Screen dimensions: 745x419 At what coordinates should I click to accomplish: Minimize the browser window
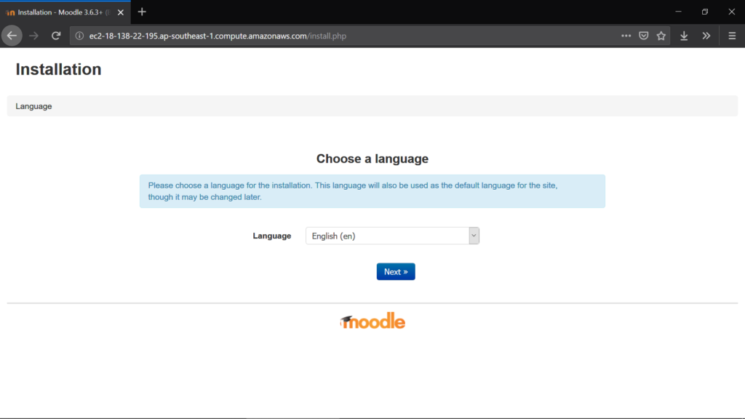679,12
